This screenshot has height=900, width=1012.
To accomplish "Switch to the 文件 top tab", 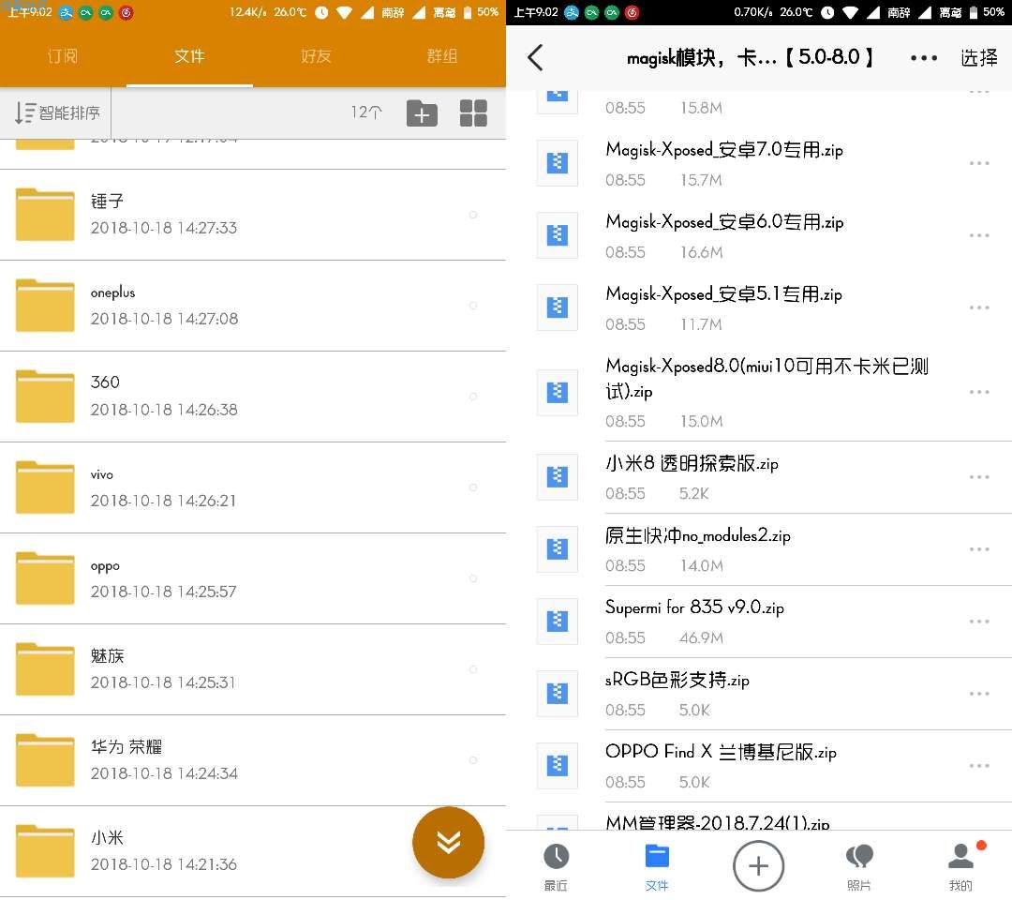I will coord(189,57).
